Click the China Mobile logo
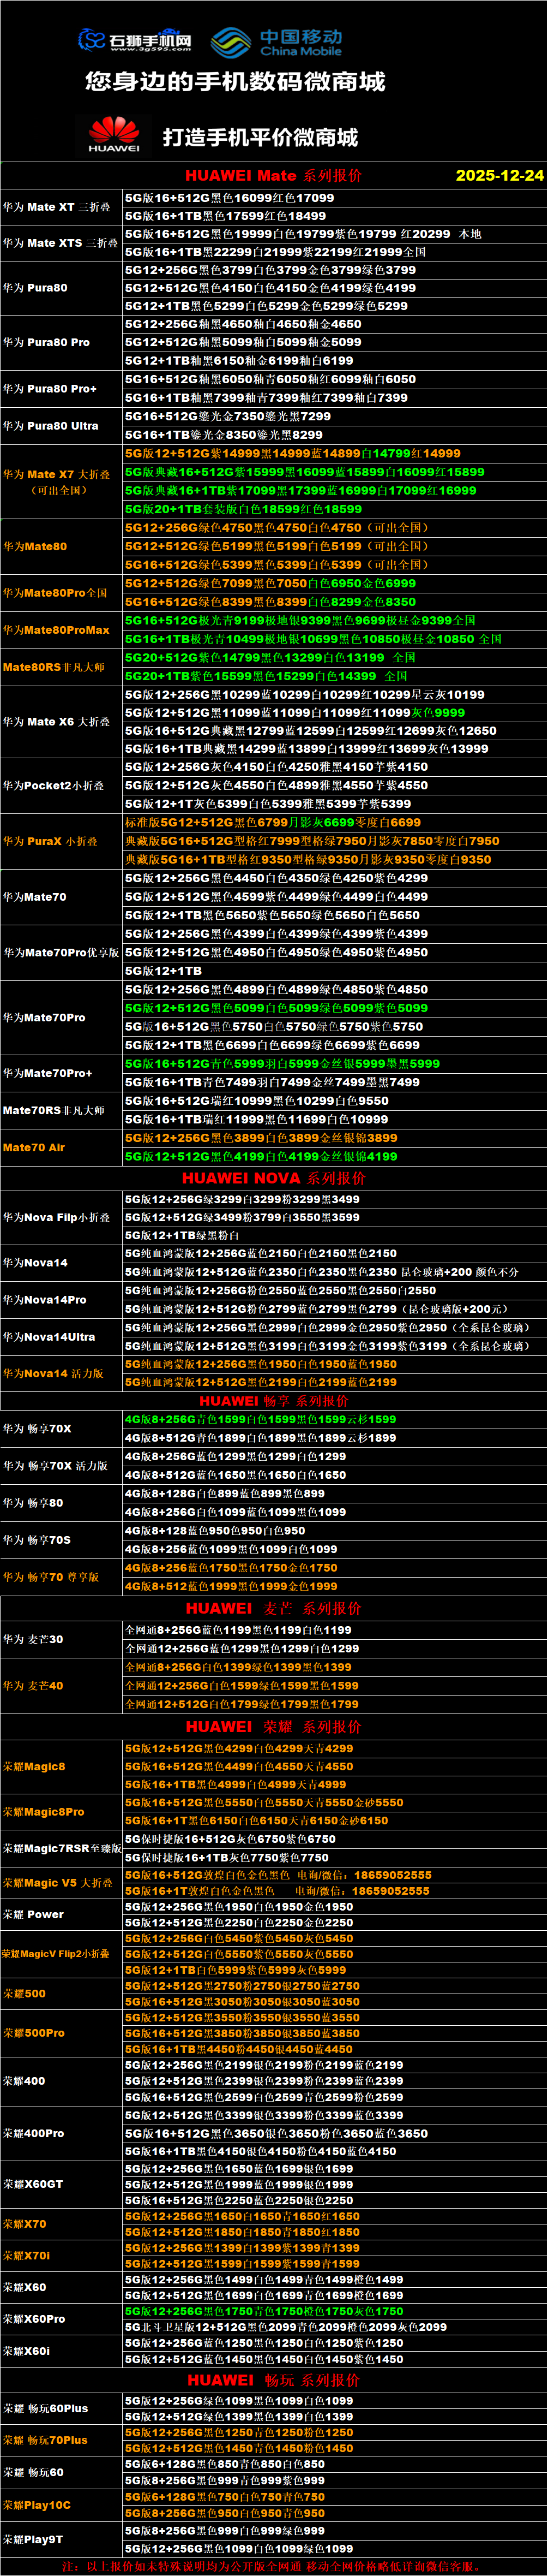 pyautogui.click(x=276, y=42)
